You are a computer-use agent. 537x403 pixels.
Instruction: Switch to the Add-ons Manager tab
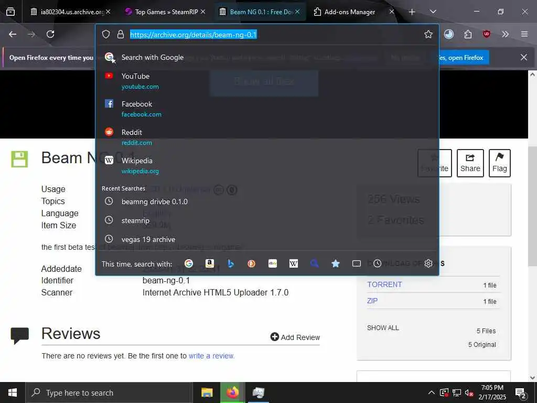pyautogui.click(x=349, y=12)
